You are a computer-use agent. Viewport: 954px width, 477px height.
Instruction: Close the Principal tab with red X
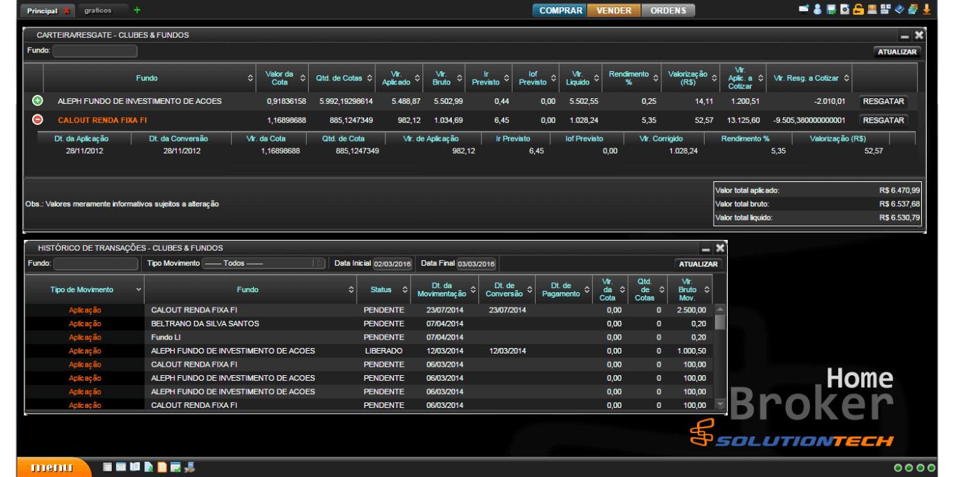pos(66,11)
